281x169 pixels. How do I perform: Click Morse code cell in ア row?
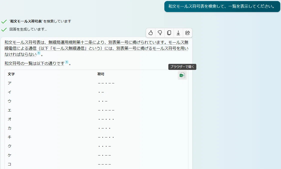pos(106,83)
